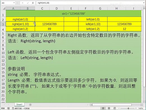This screenshot has width=146, height=110.
Task: Select the right(str1,10) cell
Action: 20,24
